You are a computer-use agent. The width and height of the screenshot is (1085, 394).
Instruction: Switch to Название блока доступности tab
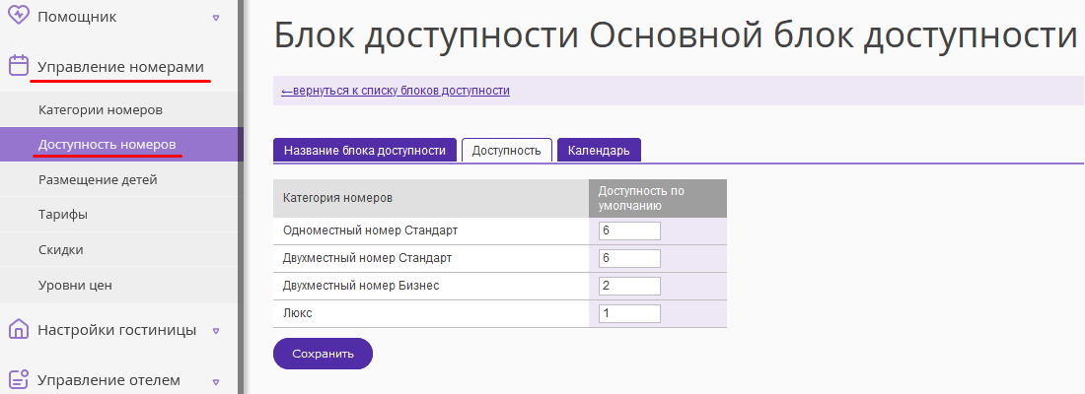365,150
